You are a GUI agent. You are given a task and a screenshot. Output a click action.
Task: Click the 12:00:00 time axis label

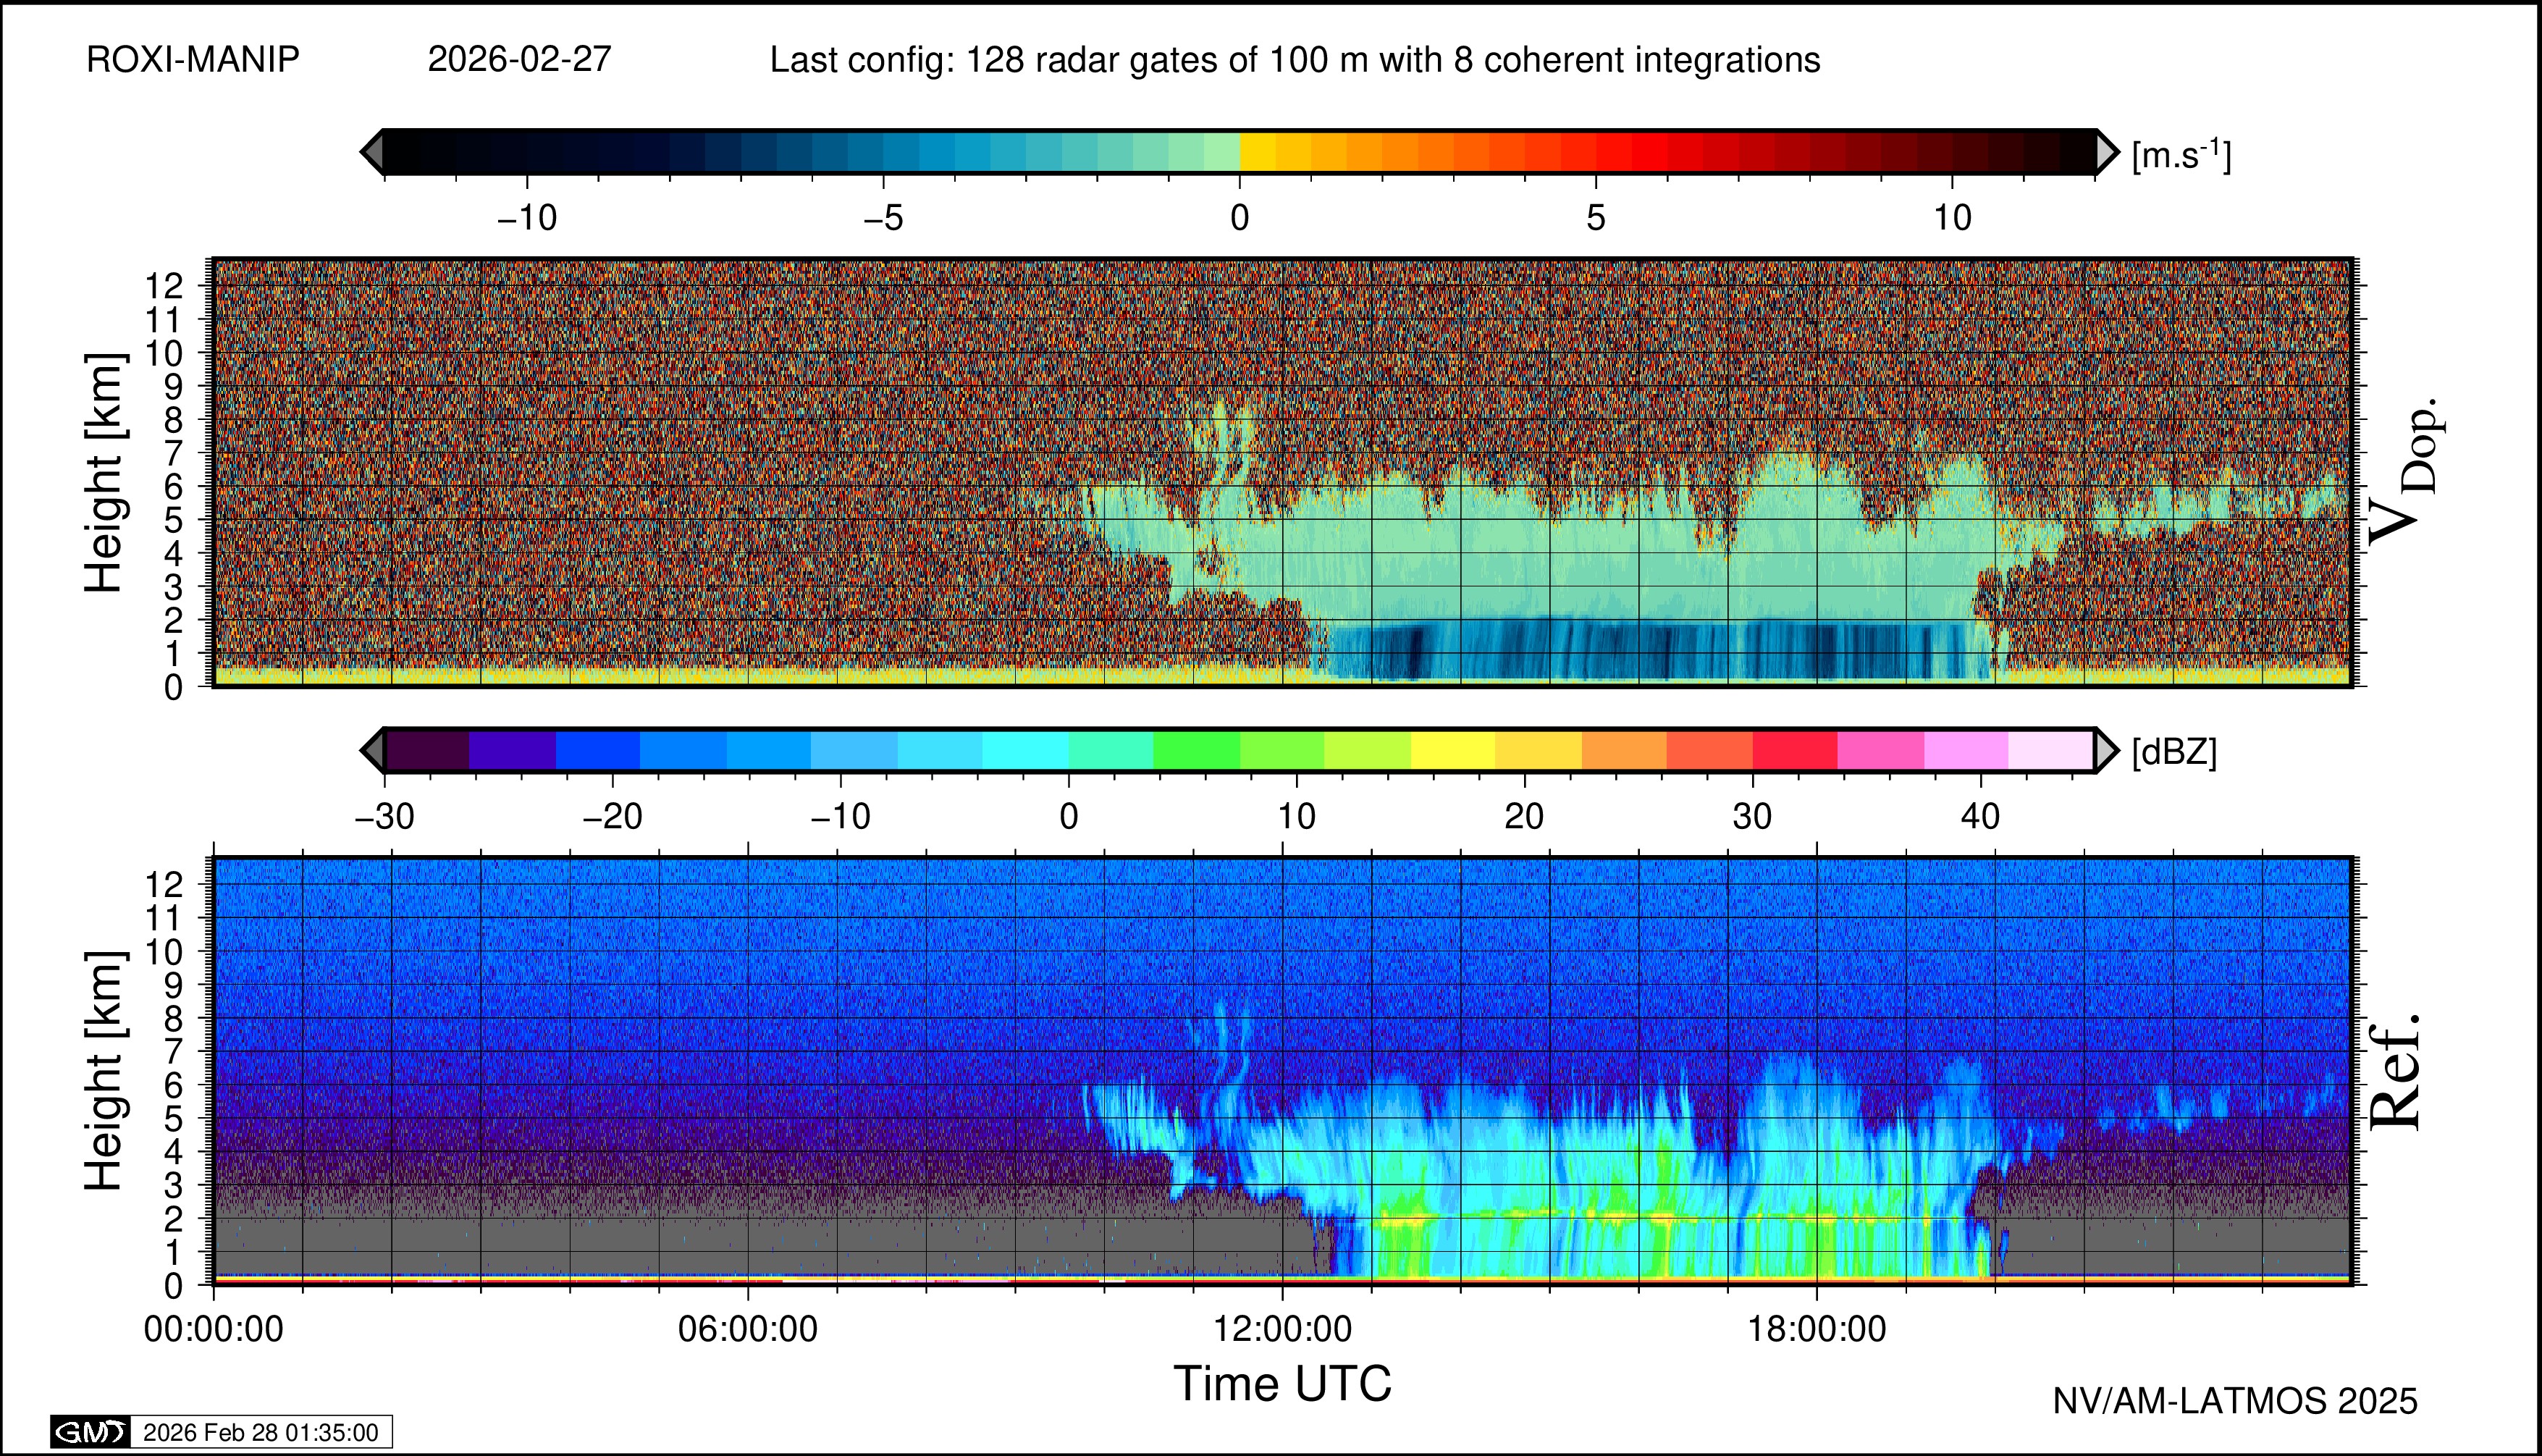pyautogui.click(x=1282, y=1329)
